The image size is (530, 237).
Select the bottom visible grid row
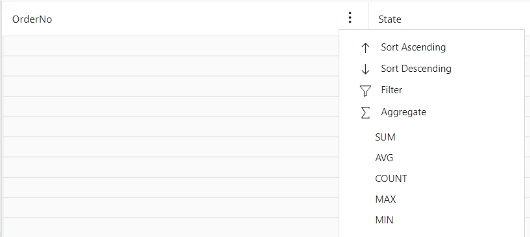171,227
